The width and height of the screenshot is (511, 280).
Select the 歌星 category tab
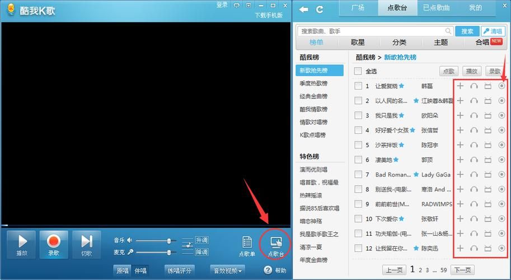[358, 43]
